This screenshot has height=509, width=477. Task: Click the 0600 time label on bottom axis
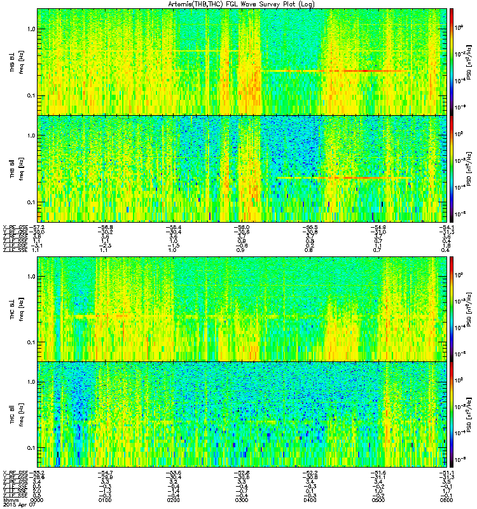point(446,500)
